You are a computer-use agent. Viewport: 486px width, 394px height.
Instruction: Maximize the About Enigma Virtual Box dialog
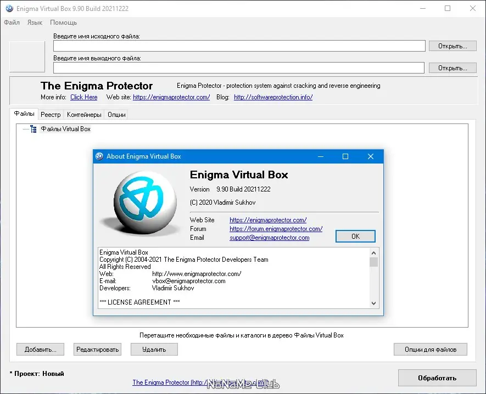345,156
